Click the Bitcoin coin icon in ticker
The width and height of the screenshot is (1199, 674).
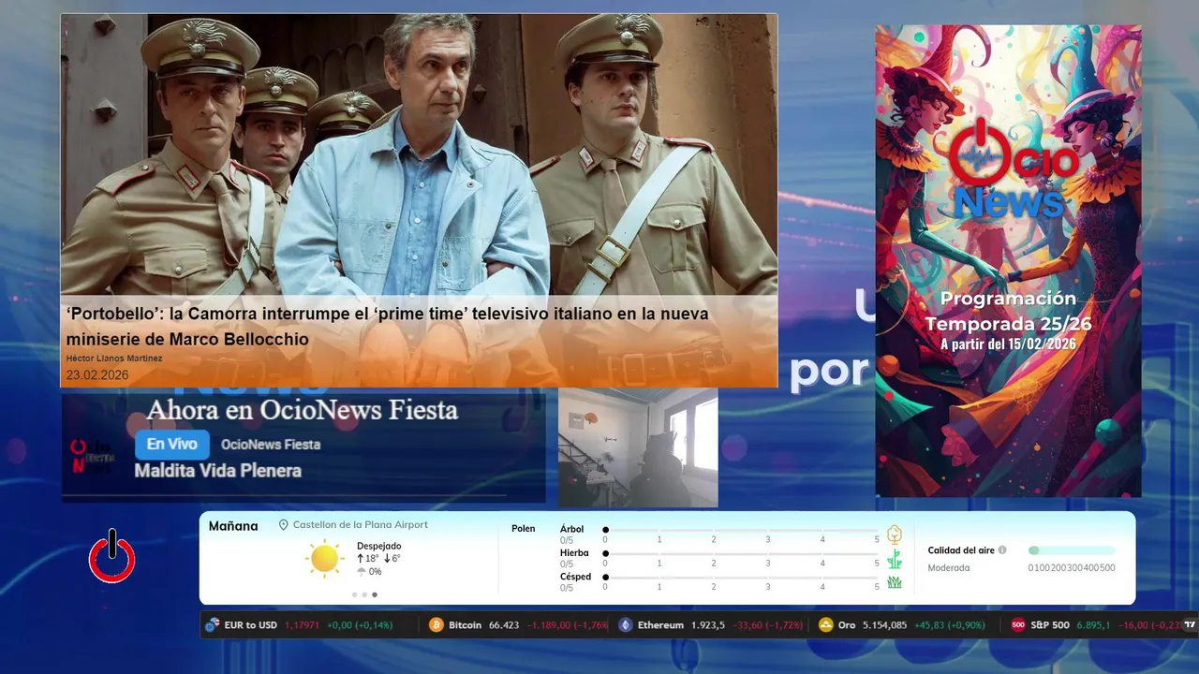[437, 624]
